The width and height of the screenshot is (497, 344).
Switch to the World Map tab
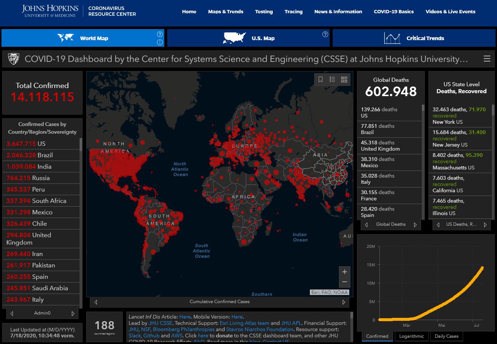coord(83,38)
